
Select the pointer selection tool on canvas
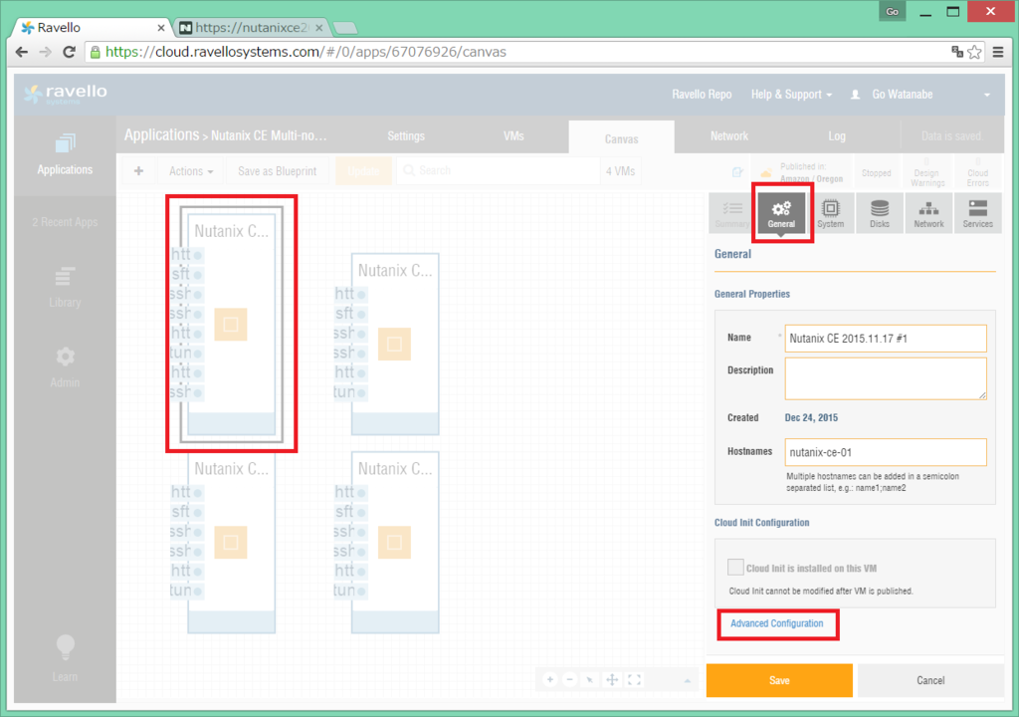point(590,680)
